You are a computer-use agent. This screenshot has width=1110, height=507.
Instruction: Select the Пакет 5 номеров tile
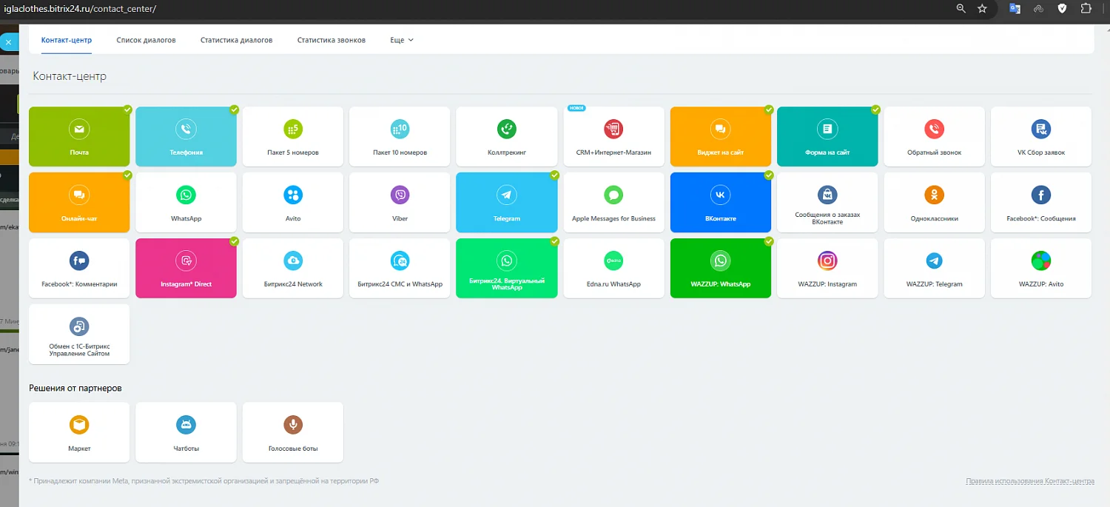(x=293, y=137)
